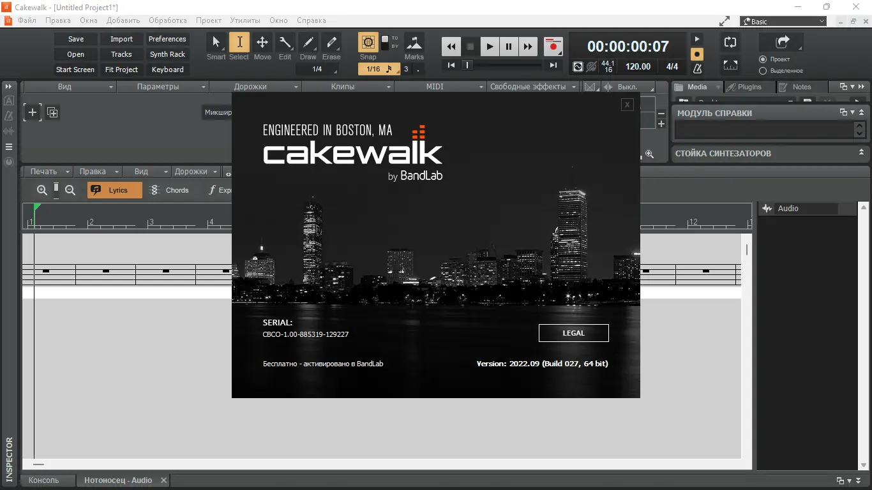Image resolution: width=872 pixels, height=490 pixels.
Task: Toggle the Chords display button
Action: 170,190
